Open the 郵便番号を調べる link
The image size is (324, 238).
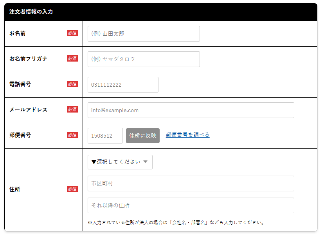tap(187, 135)
